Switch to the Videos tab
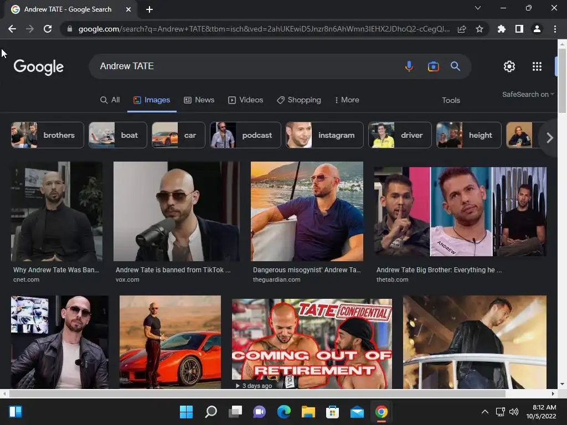The width and height of the screenshot is (567, 425). pyautogui.click(x=245, y=100)
